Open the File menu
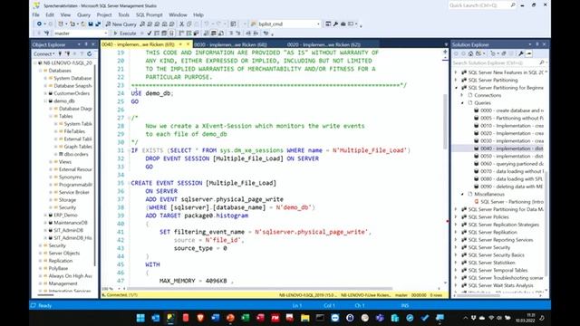The width and height of the screenshot is (580, 326). coord(36,14)
